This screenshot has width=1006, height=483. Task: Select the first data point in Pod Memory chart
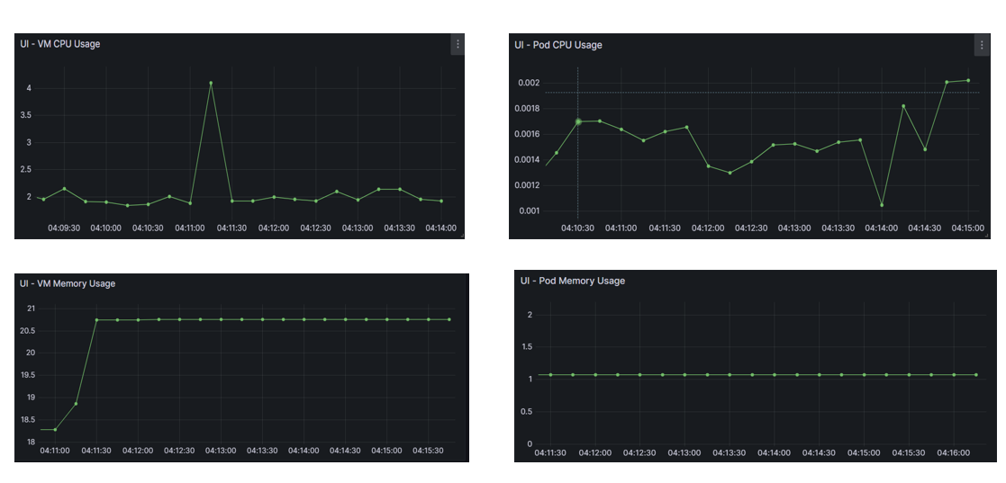pos(550,374)
